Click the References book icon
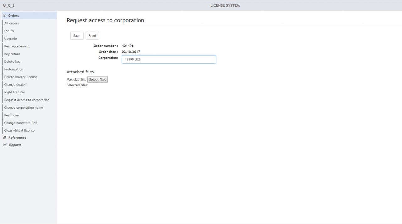The height and width of the screenshot is (224, 402). (5, 138)
